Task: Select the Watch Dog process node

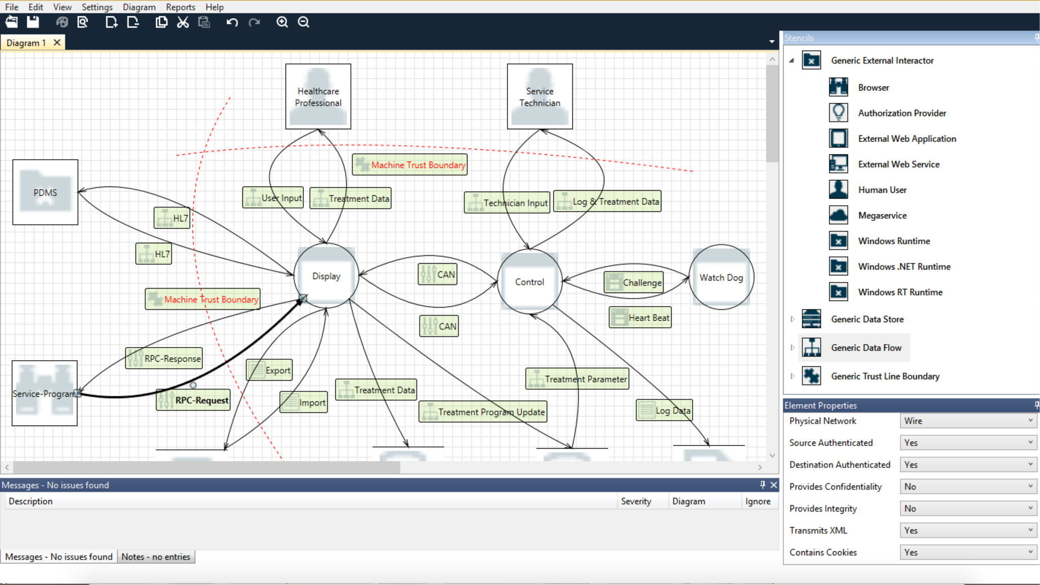Action: tap(721, 277)
